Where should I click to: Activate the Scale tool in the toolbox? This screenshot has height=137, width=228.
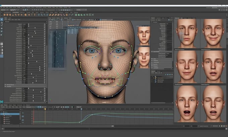click(2, 35)
